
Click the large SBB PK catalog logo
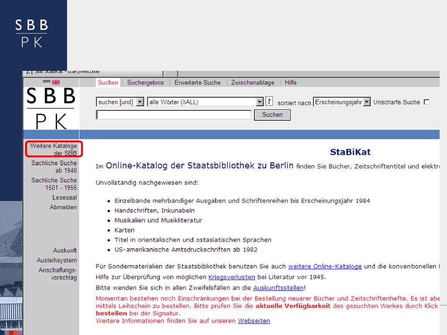(x=51, y=108)
